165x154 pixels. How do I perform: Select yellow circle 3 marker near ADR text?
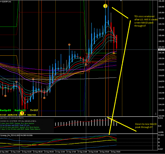coord(22,113)
